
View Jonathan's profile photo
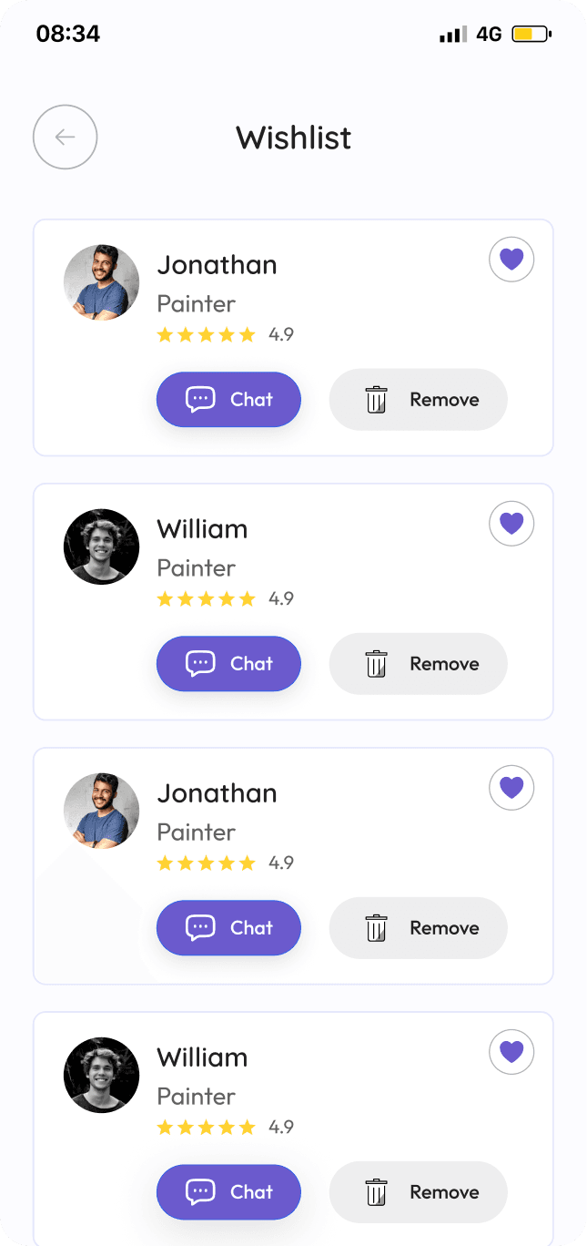[x=101, y=282]
